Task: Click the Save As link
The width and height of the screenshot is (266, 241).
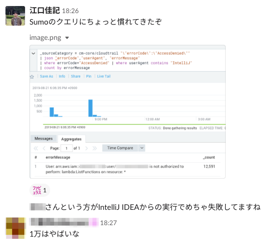Action: click(x=46, y=76)
